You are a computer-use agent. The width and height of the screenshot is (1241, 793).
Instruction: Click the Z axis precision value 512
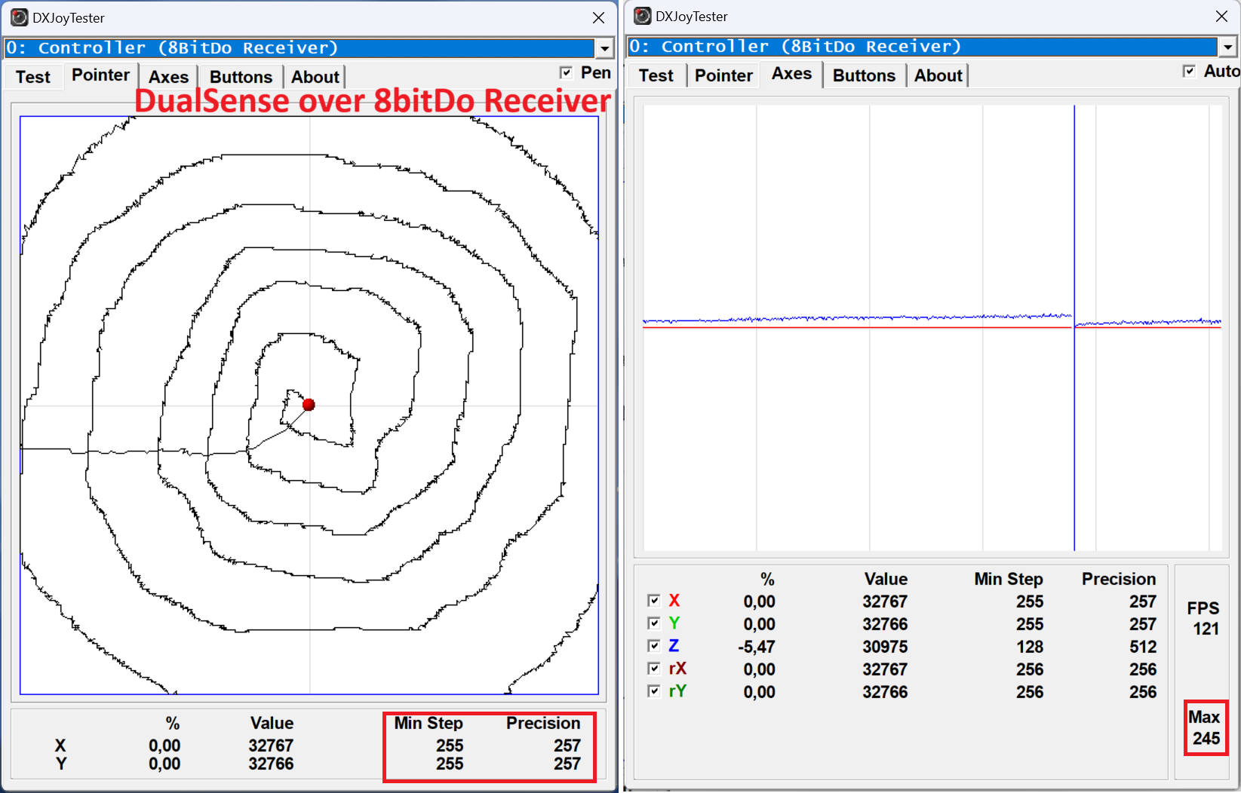[x=1143, y=647]
